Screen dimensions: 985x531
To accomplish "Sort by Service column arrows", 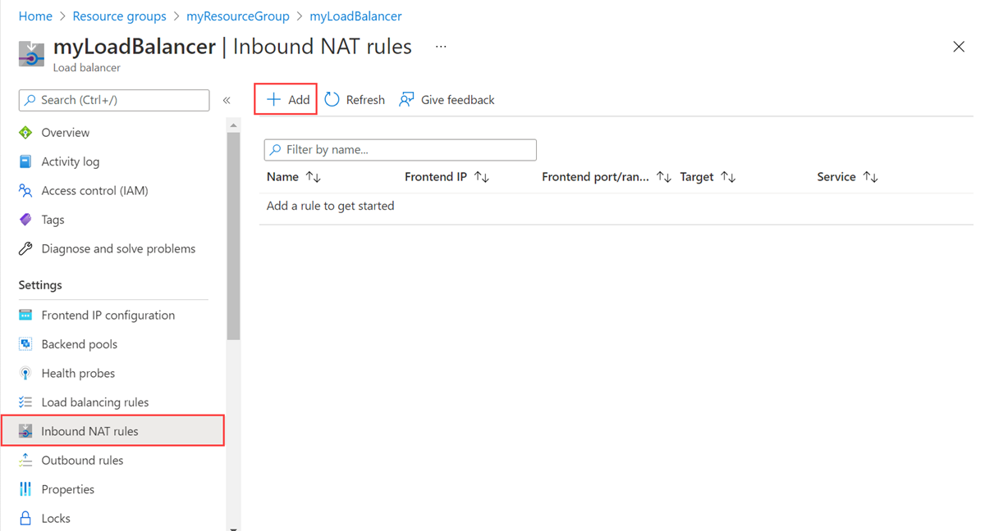I will [871, 177].
